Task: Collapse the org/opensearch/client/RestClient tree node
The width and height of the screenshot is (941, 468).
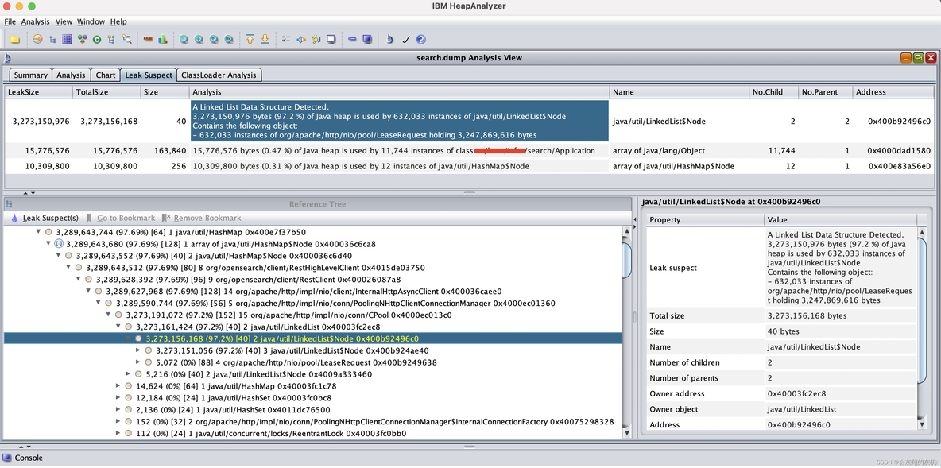Action: click(79, 279)
